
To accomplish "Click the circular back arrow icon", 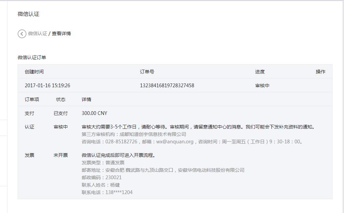I will (22, 34).
